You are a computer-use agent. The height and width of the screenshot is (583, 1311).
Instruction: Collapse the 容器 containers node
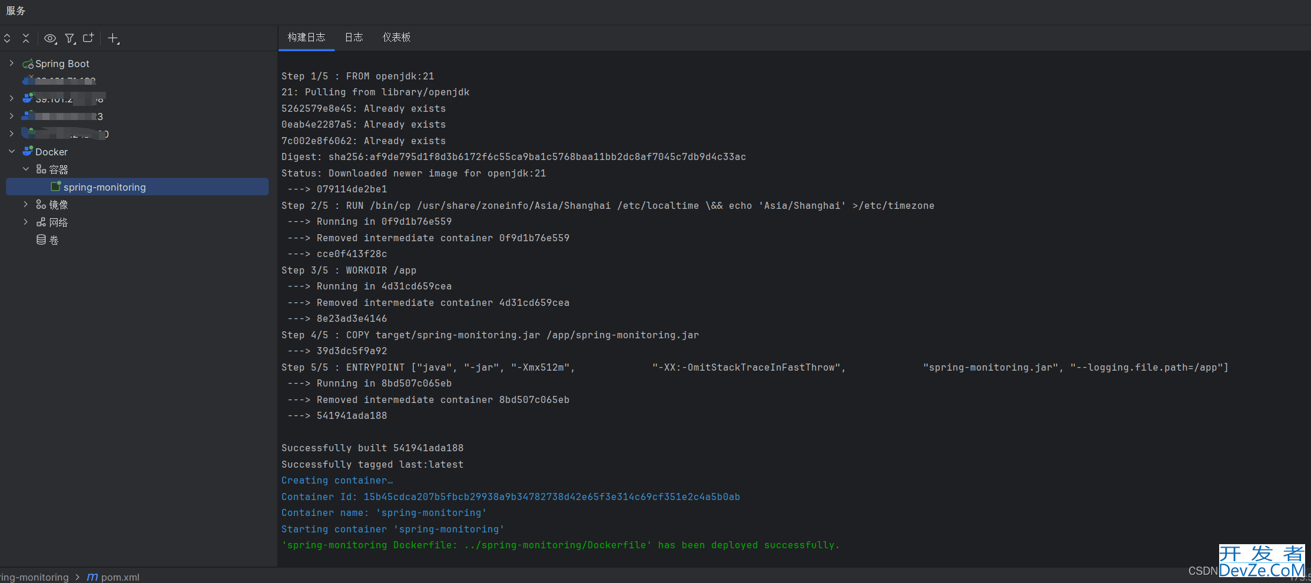[x=25, y=169]
